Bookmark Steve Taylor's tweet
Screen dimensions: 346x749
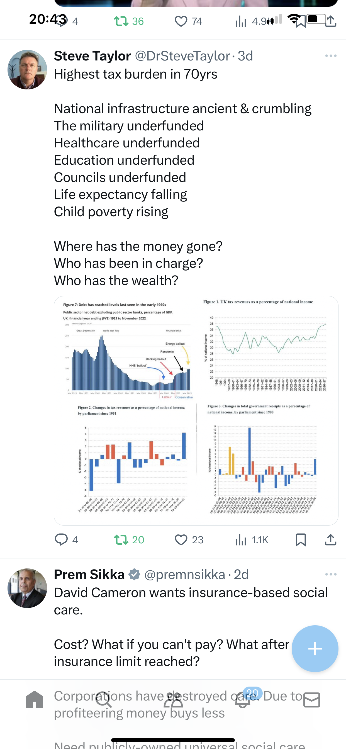(301, 540)
